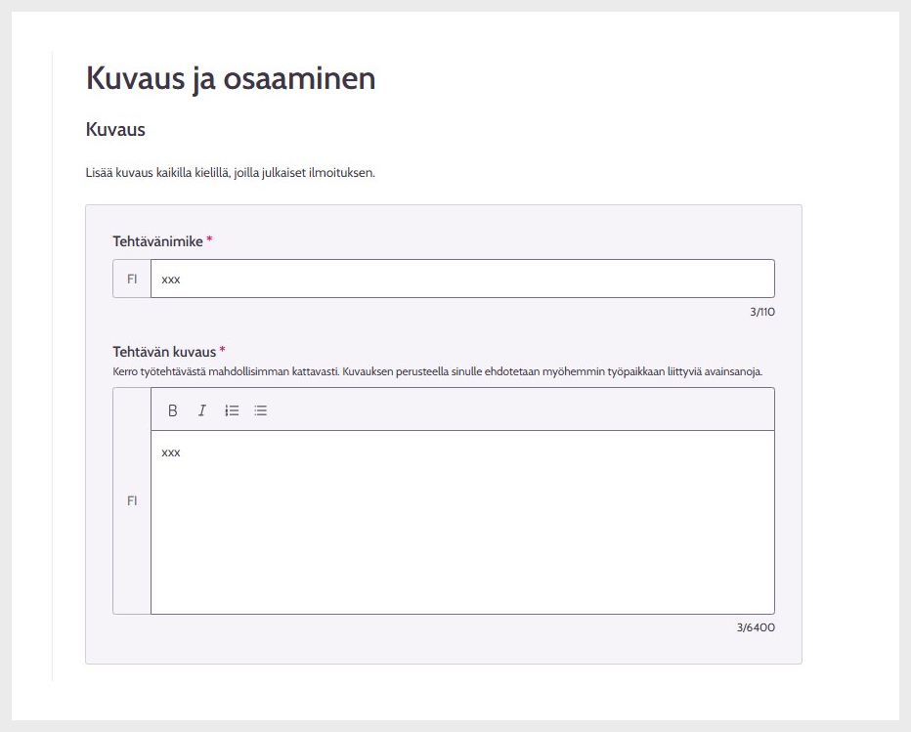Viewport: 911px width, 732px height.
Task: Click the 'xxx' text in the description editor
Action: pos(171,452)
